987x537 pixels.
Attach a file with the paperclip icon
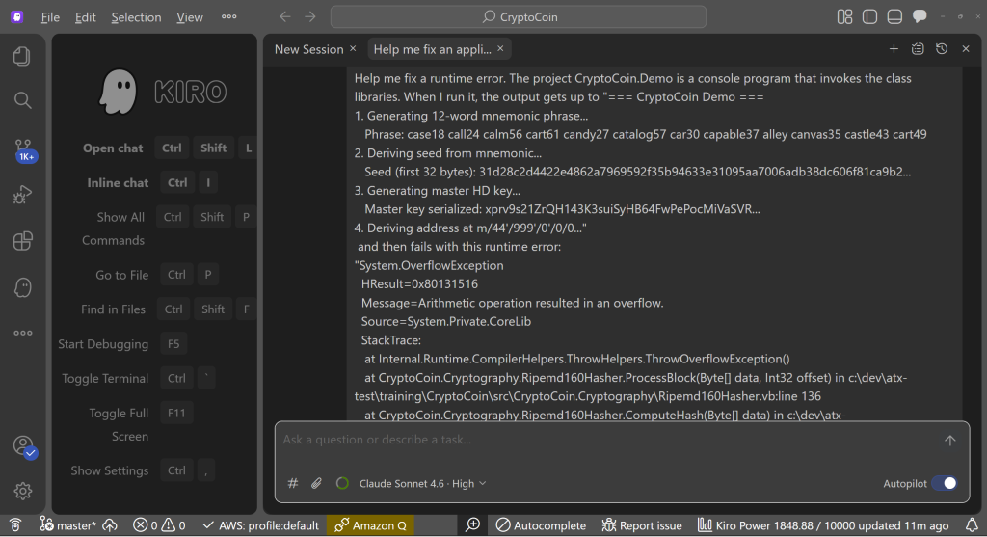click(x=316, y=483)
